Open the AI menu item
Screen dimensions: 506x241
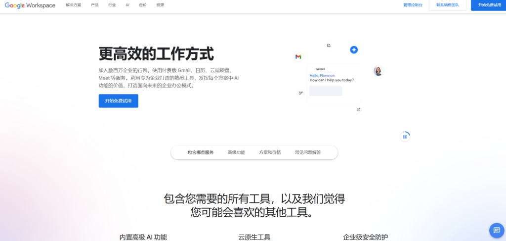click(127, 5)
